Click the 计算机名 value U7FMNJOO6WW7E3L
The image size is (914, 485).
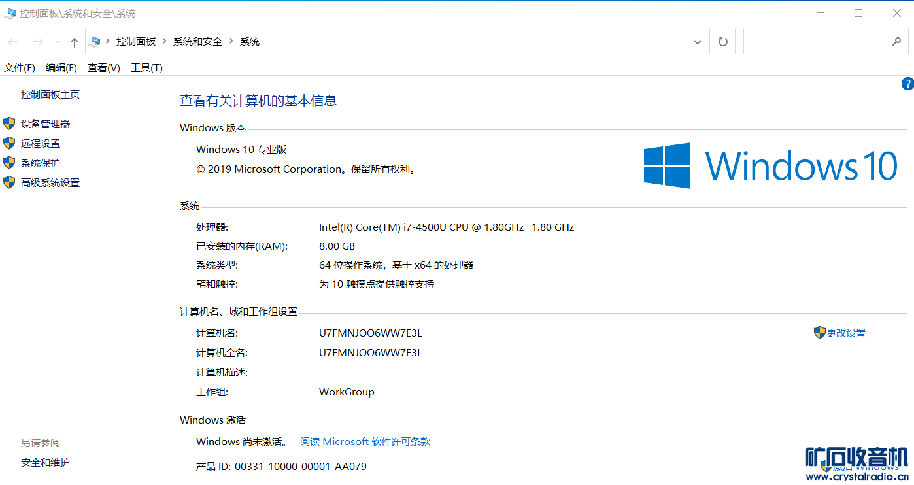[371, 333]
